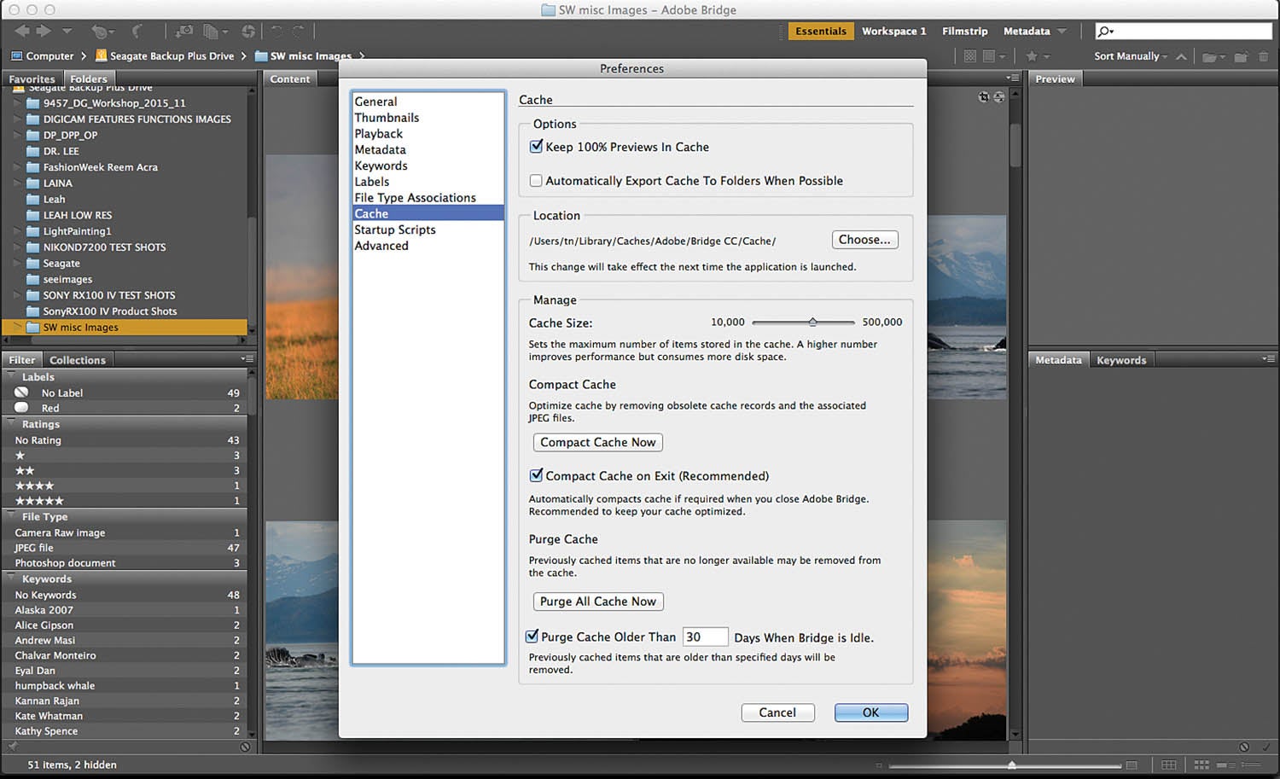Disable Compact Cache on Exit option

(536, 475)
